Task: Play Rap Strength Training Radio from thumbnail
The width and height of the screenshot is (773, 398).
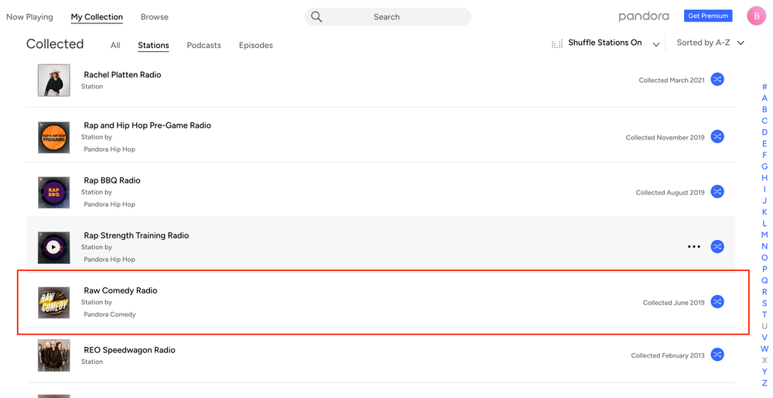Action: coord(53,247)
